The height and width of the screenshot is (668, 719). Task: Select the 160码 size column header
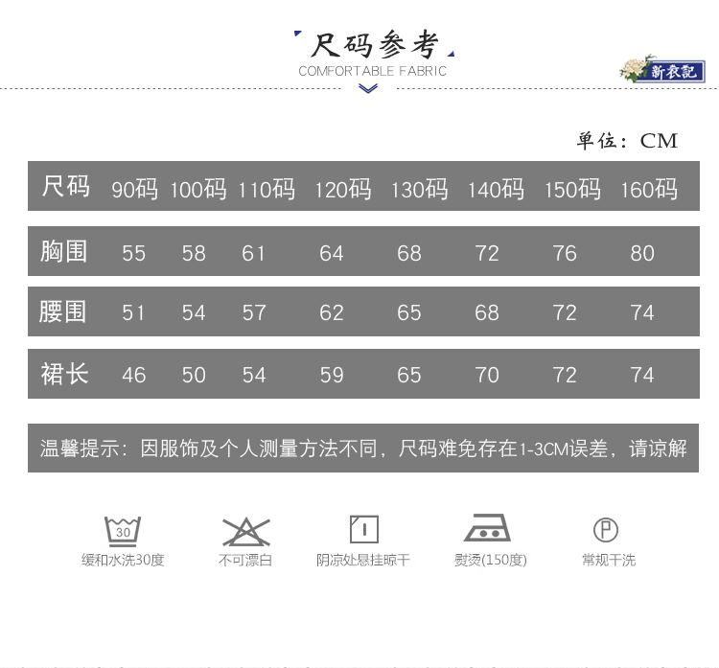point(648,189)
